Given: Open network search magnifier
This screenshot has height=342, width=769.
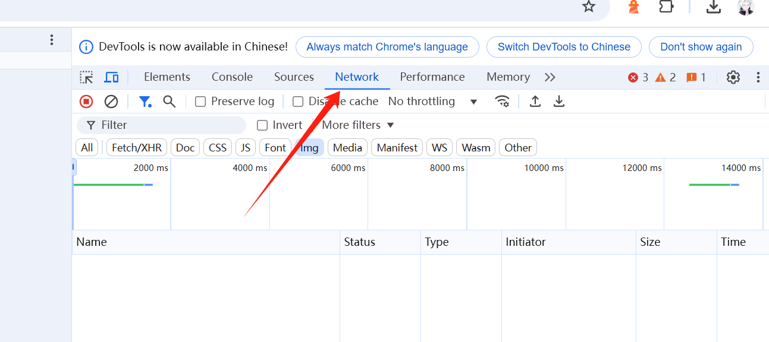Looking at the screenshot, I should pyautogui.click(x=170, y=102).
